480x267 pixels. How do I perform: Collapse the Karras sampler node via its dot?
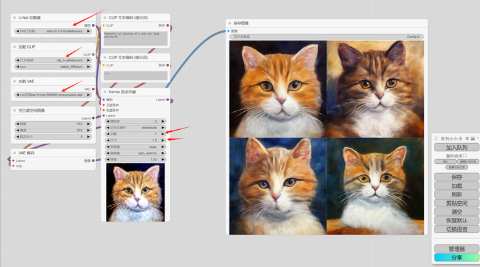(104, 92)
